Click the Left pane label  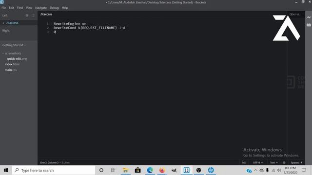(5, 16)
